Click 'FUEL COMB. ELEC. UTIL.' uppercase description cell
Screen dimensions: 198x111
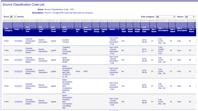[x=161, y=50]
